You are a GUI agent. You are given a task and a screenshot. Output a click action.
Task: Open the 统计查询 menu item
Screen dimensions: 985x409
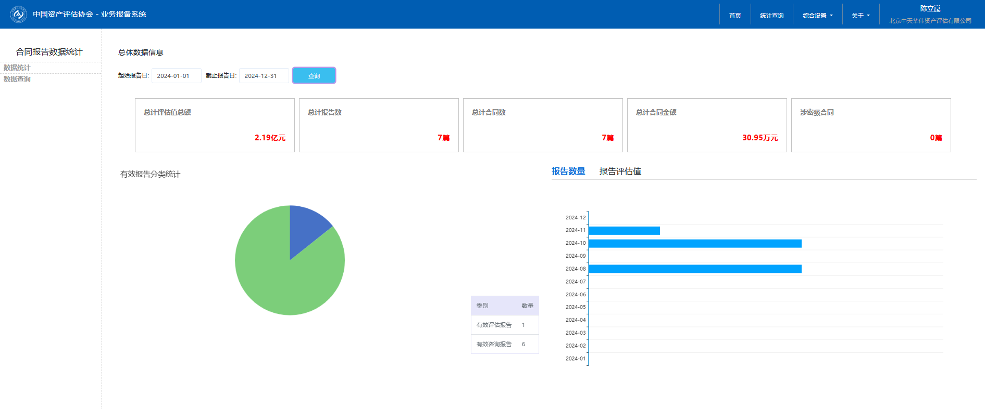click(x=771, y=16)
